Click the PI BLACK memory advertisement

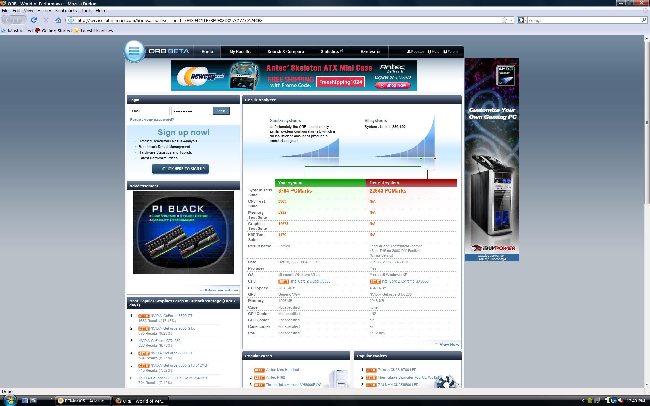183,232
